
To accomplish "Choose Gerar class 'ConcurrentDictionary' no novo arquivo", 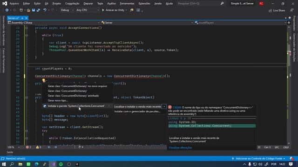I will (77, 86).
